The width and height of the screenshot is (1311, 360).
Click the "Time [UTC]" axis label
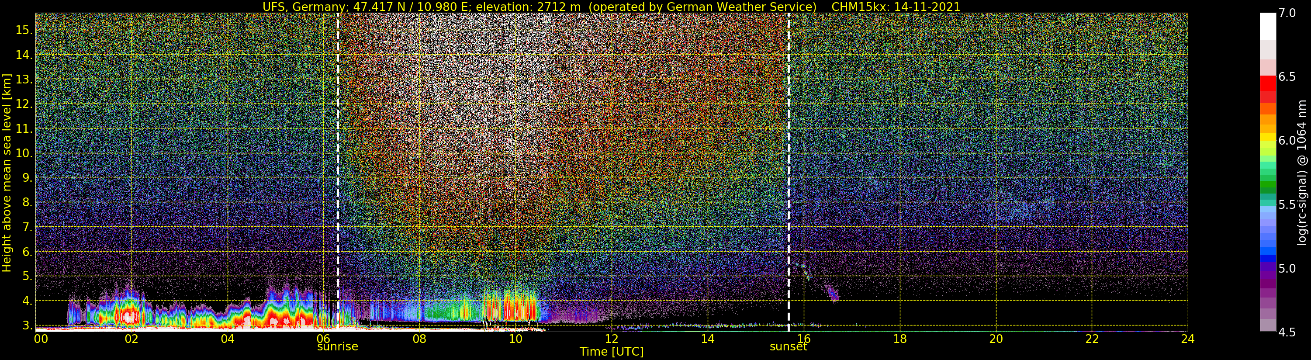[x=612, y=352]
